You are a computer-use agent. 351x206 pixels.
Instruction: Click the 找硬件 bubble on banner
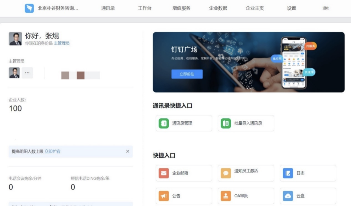tap(309, 72)
